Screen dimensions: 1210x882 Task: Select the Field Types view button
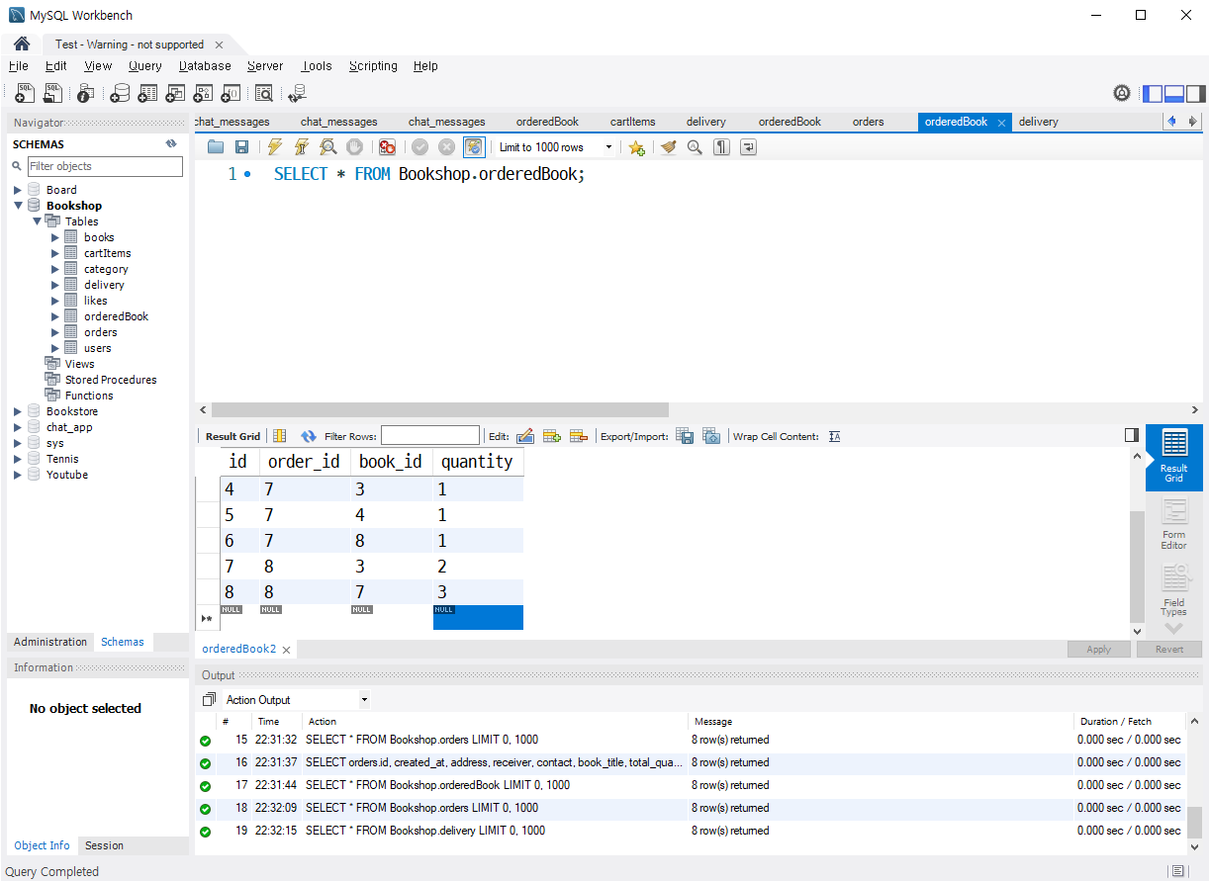(1174, 590)
